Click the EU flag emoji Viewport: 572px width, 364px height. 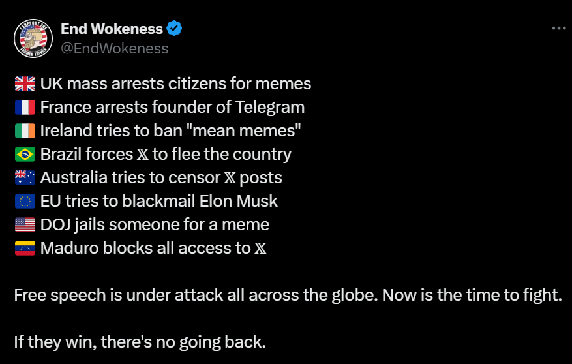coord(25,202)
